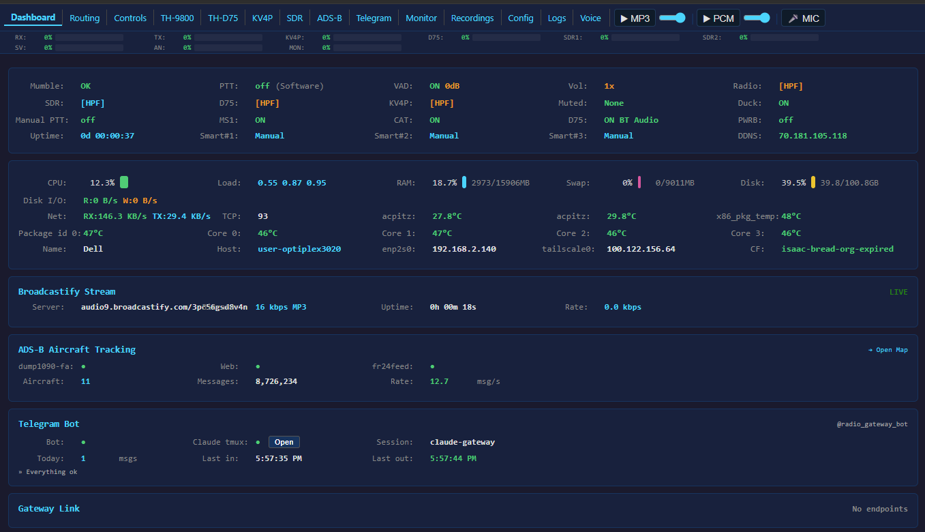
Task: Open the Config tab
Action: click(x=521, y=18)
